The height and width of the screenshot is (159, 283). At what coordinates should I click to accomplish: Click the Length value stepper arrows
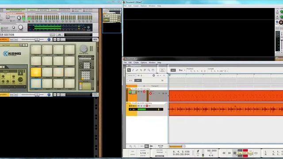[225, 71]
